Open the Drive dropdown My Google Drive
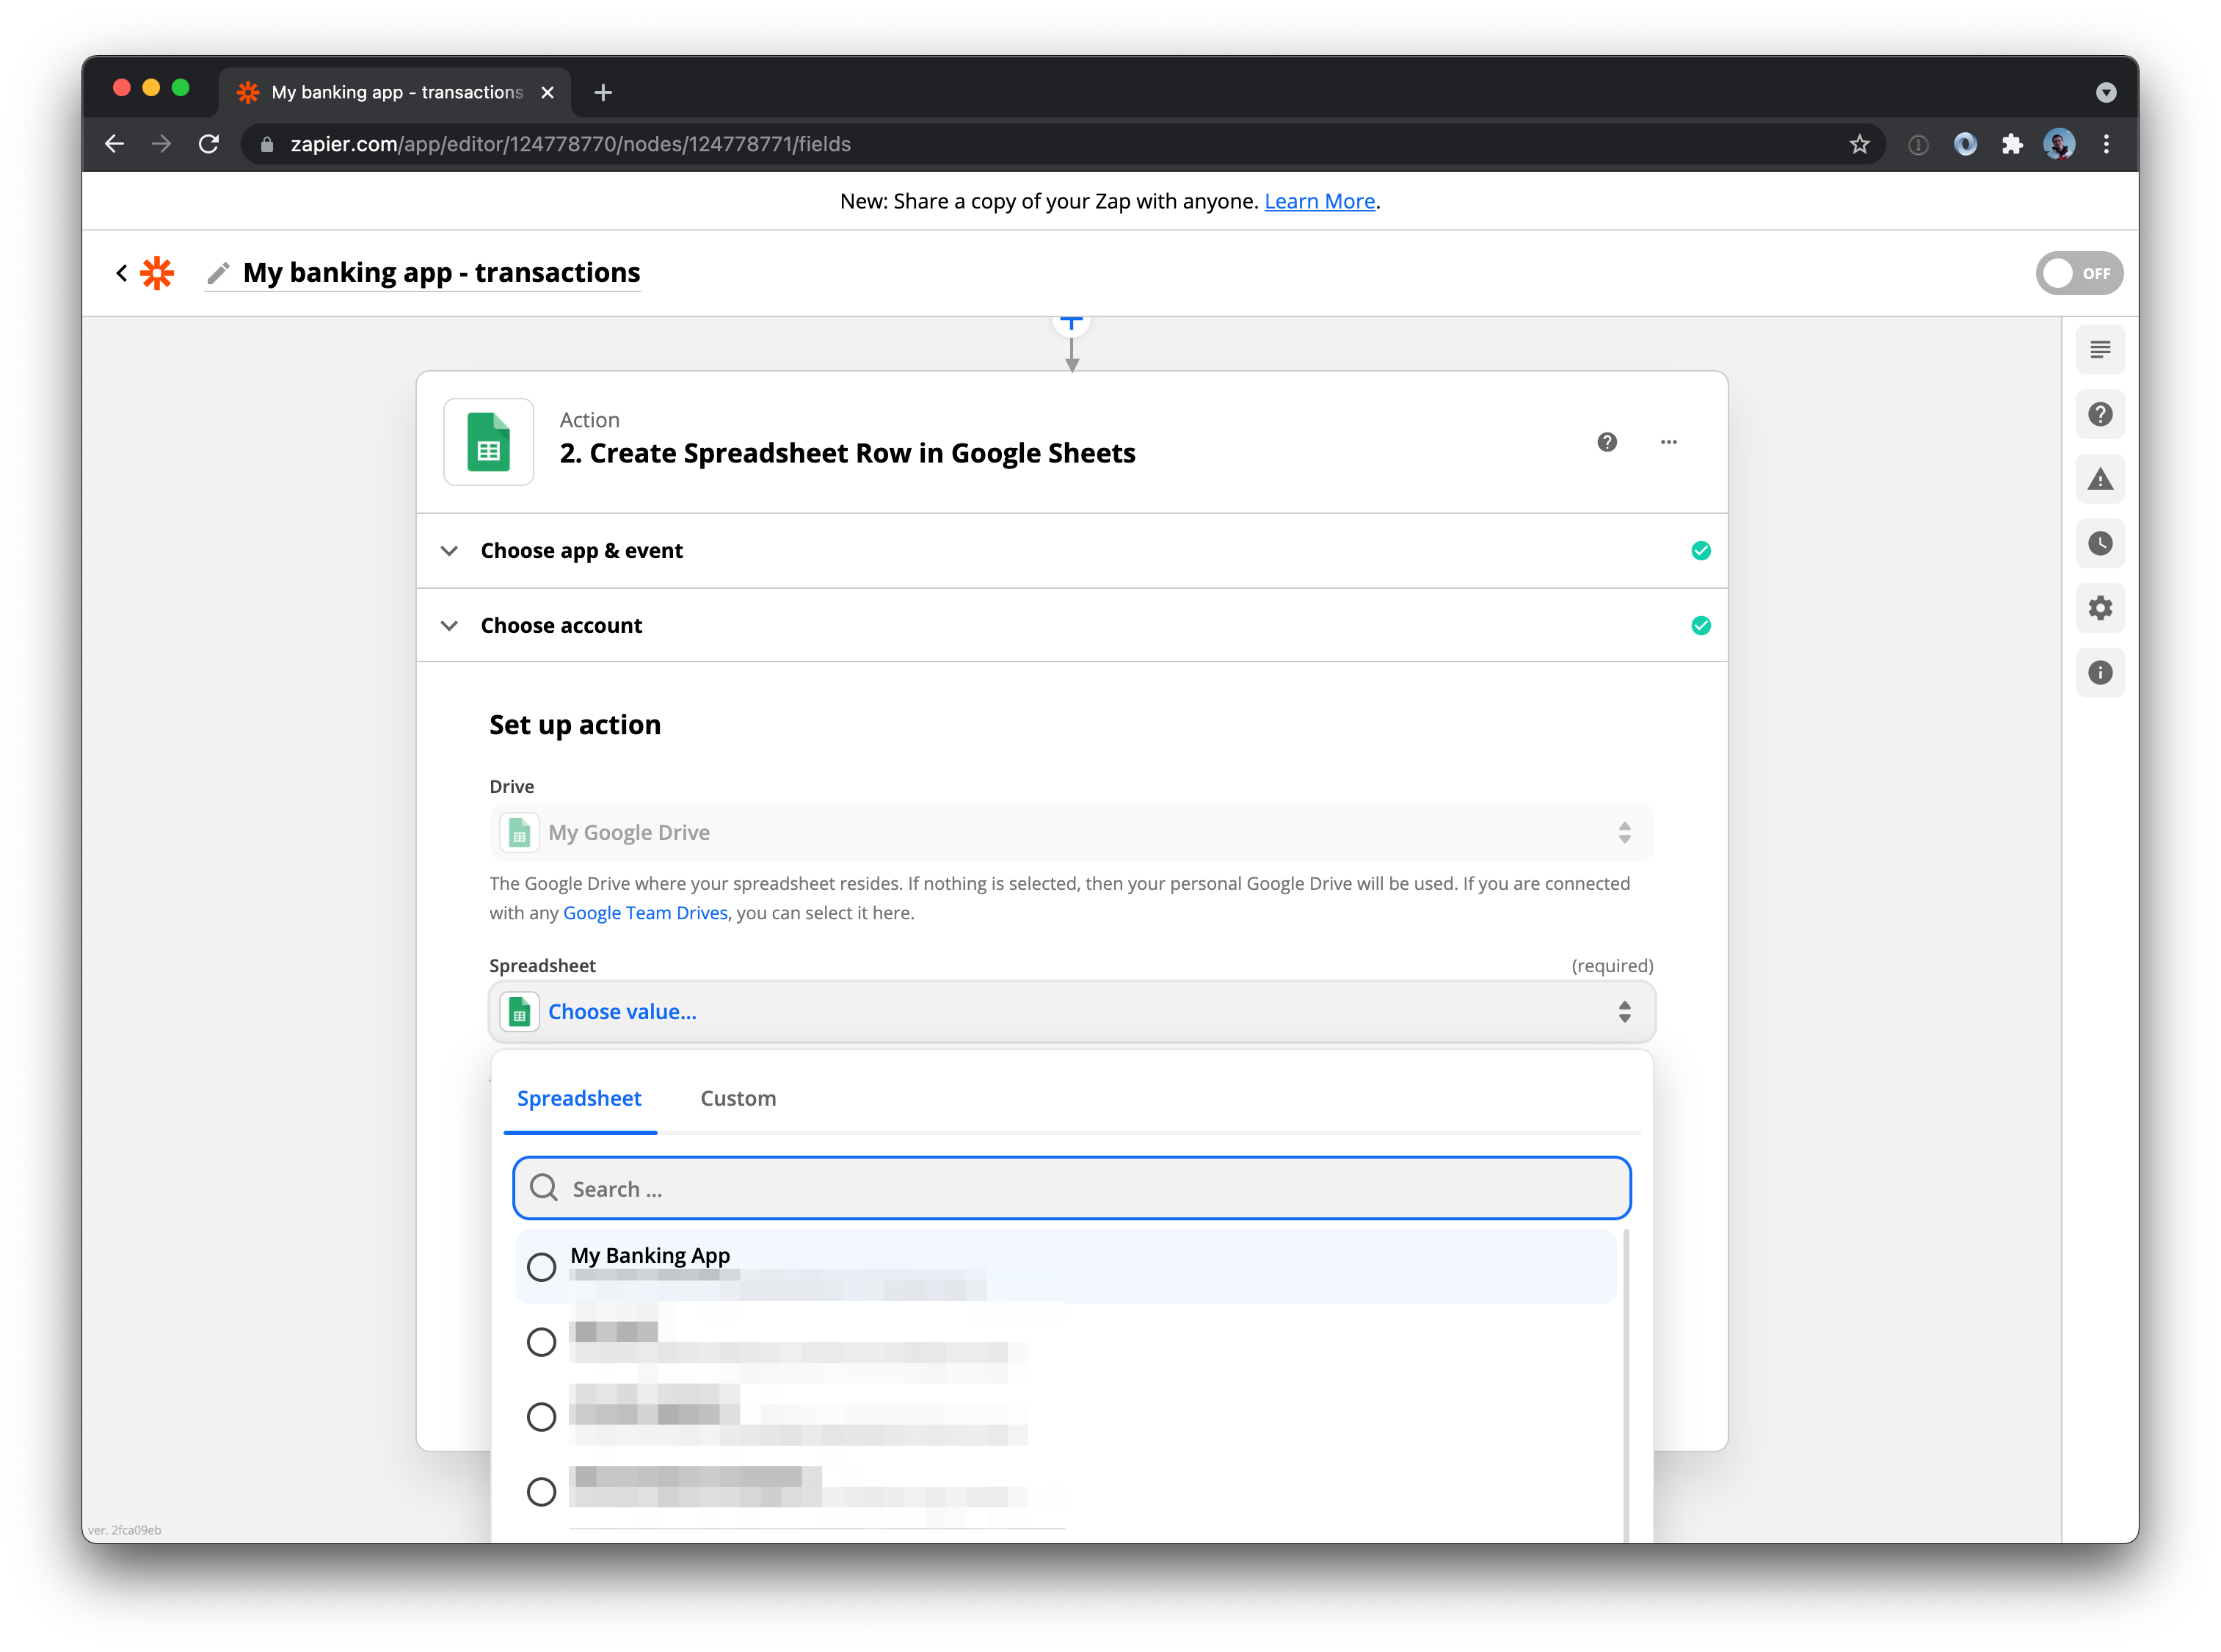This screenshot has height=1652, width=2221. point(1072,833)
